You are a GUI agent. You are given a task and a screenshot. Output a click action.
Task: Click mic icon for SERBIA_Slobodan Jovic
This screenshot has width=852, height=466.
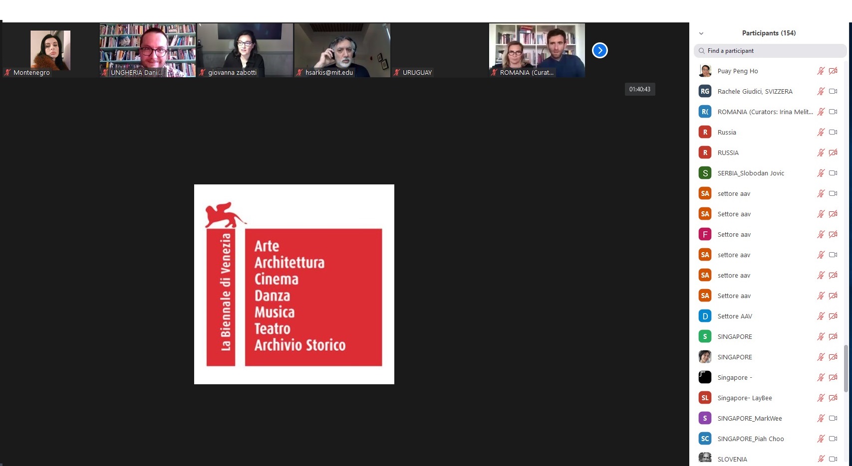click(821, 173)
